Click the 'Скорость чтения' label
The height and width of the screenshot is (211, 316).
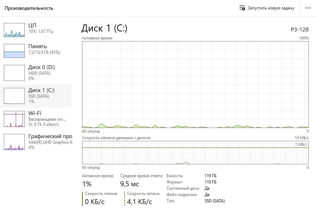[x=101, y=194]
